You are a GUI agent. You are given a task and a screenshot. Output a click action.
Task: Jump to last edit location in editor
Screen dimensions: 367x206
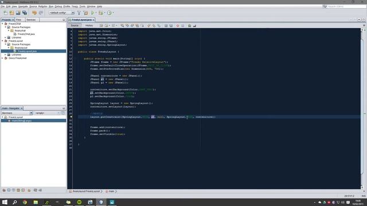tap(101, 25)
